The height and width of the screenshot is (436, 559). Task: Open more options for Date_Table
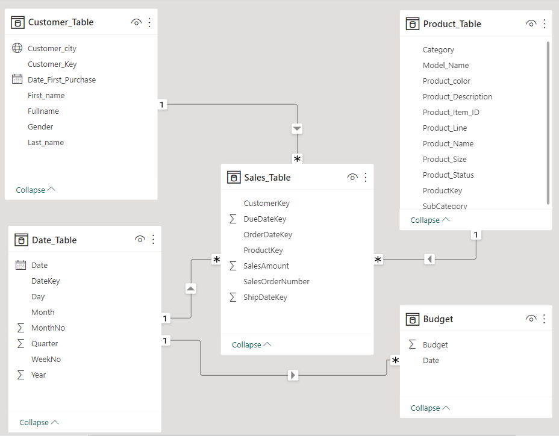(x=153, y=239)
